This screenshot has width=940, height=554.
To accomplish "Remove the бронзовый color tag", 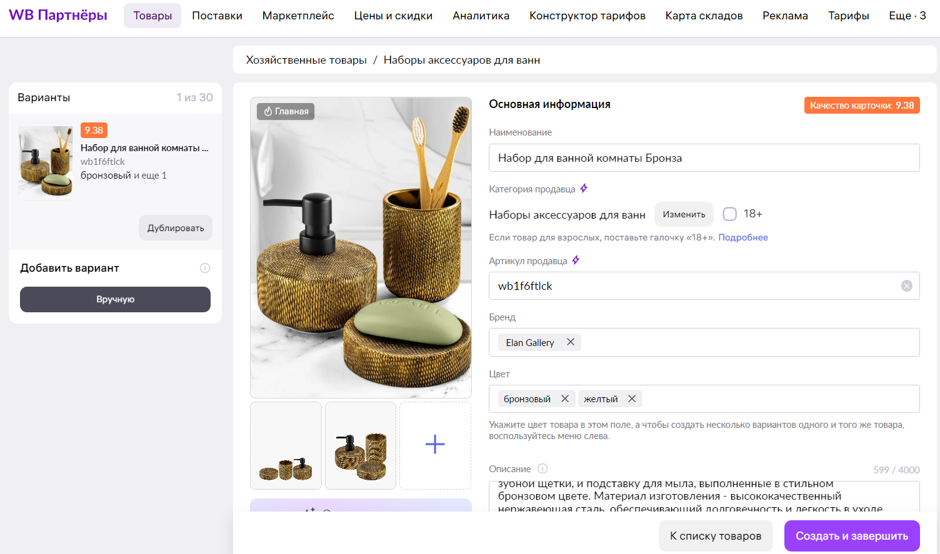I will [564, 398].
